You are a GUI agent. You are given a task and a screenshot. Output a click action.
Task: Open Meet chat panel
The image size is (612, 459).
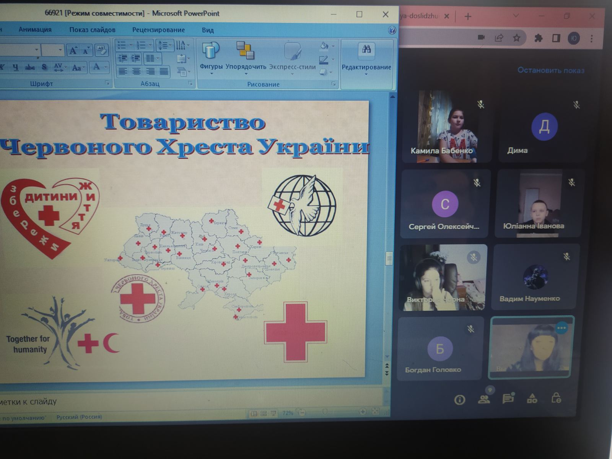point(508,399)
